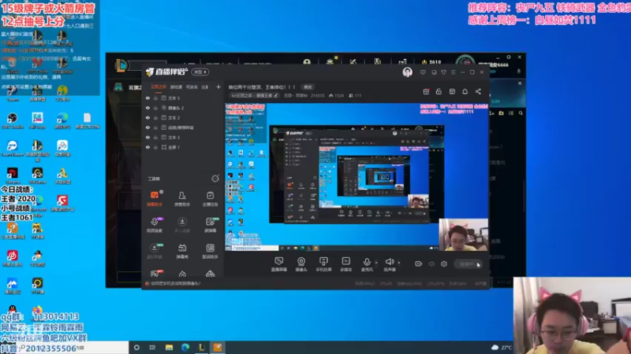Select the 文本 5 layer row
This screenshot has height=354, width=631.
pyautogui.click(x=183, y=98)
